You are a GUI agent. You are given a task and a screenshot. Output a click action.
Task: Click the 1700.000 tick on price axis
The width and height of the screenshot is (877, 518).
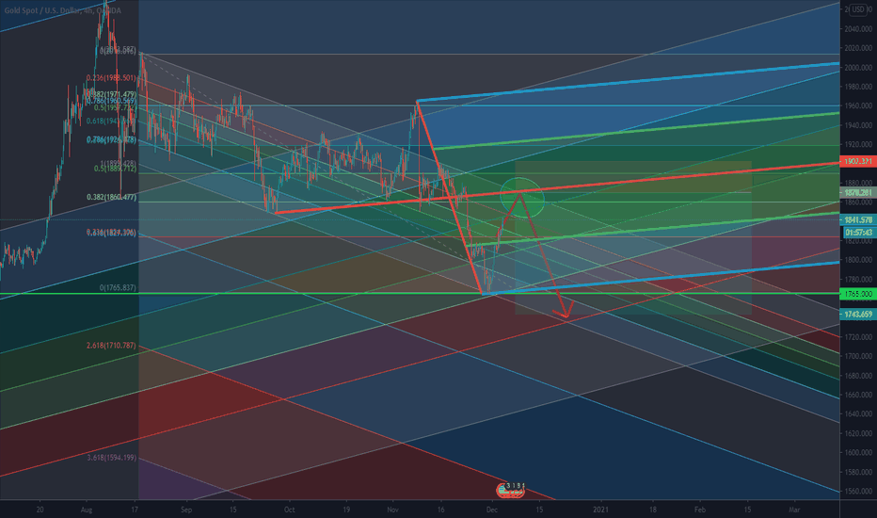coord(858,356)
